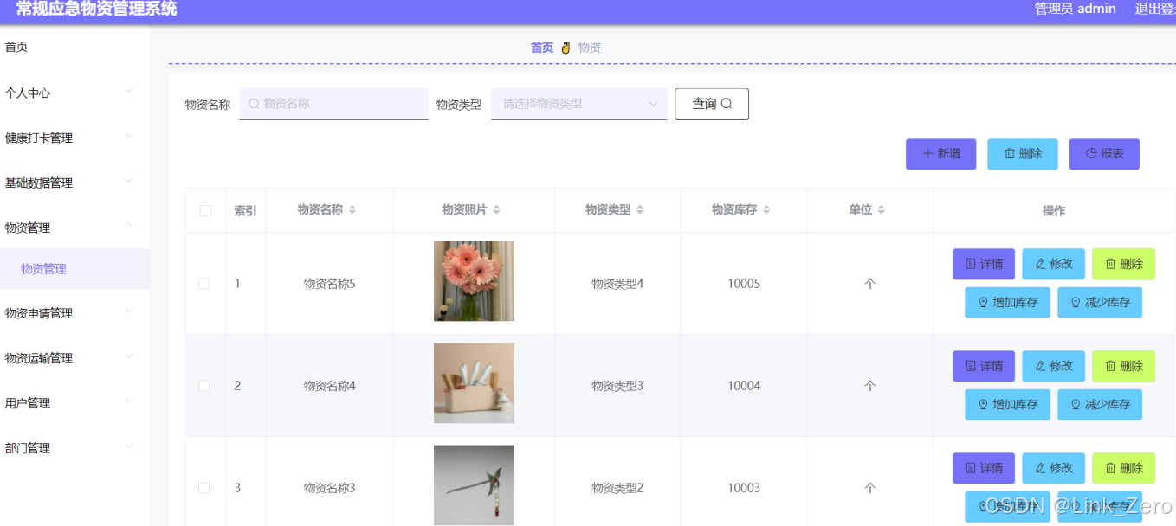Check the checkbox next to 物资名称3
Screen dimensions: 1176x526
tap(204, 487)
